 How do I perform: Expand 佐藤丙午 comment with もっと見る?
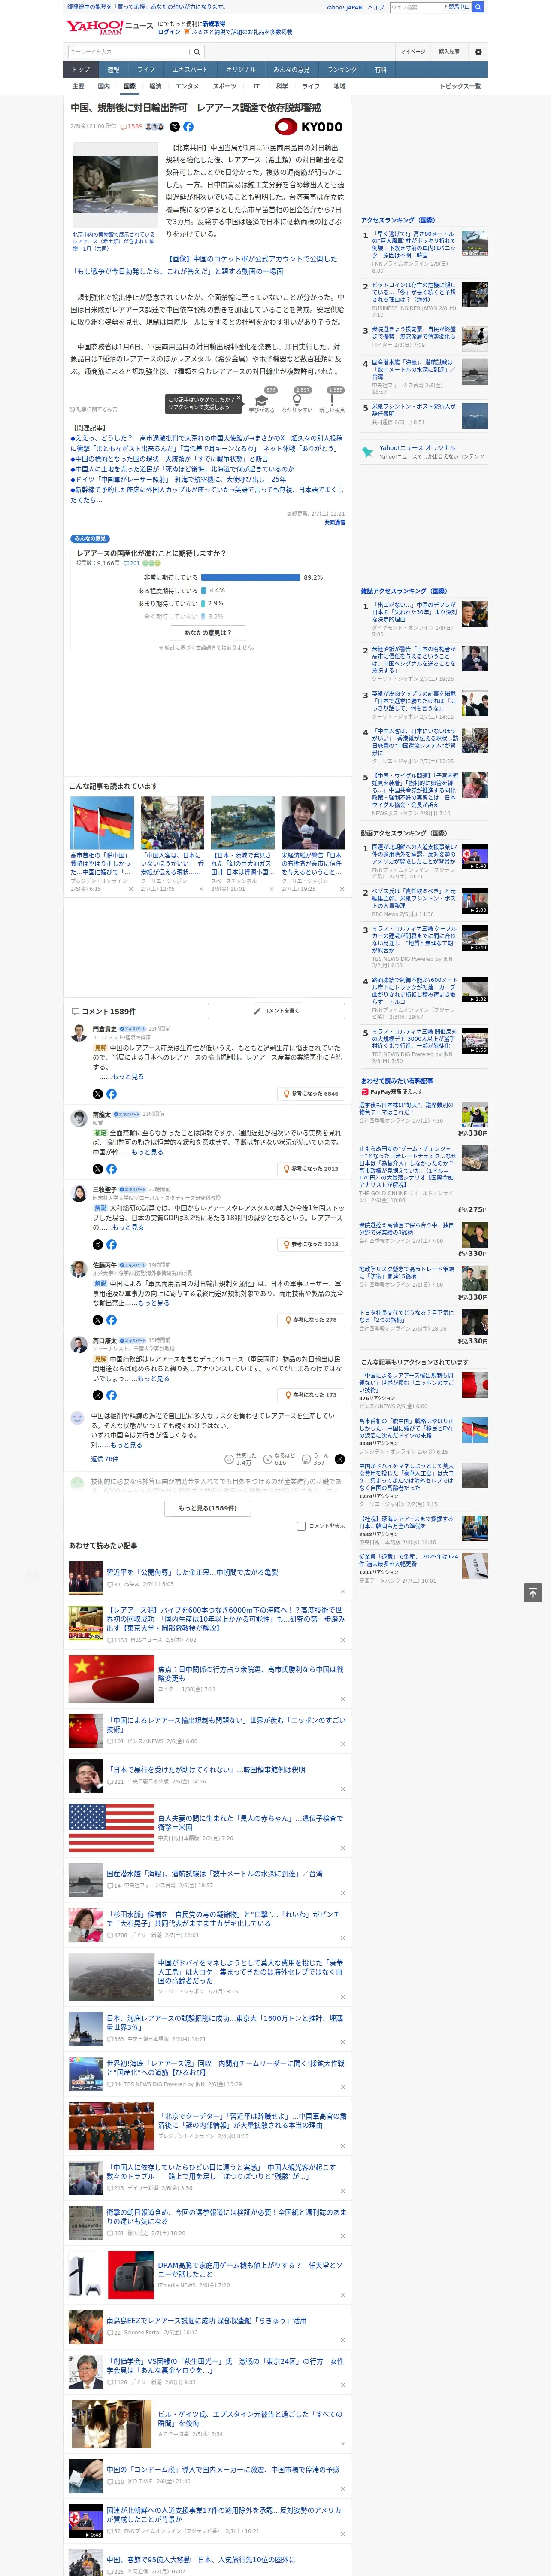tap(154, 1303)
